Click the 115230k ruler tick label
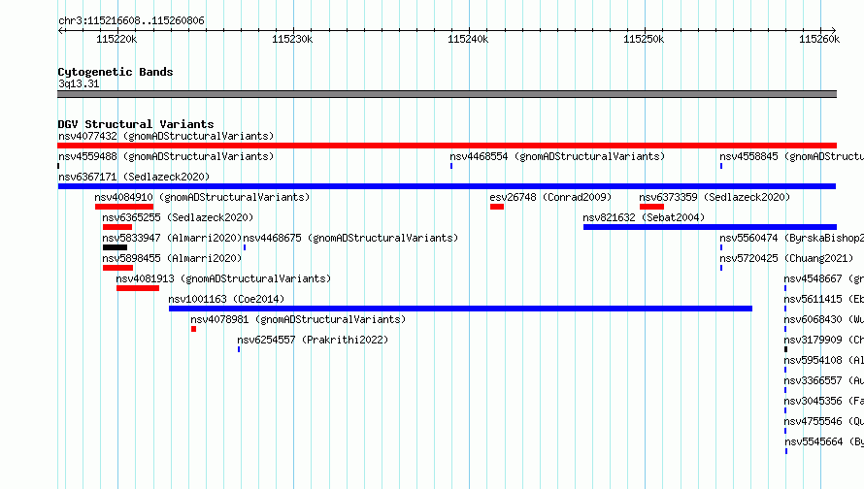 pyautogui.click(x=292, y=39)
